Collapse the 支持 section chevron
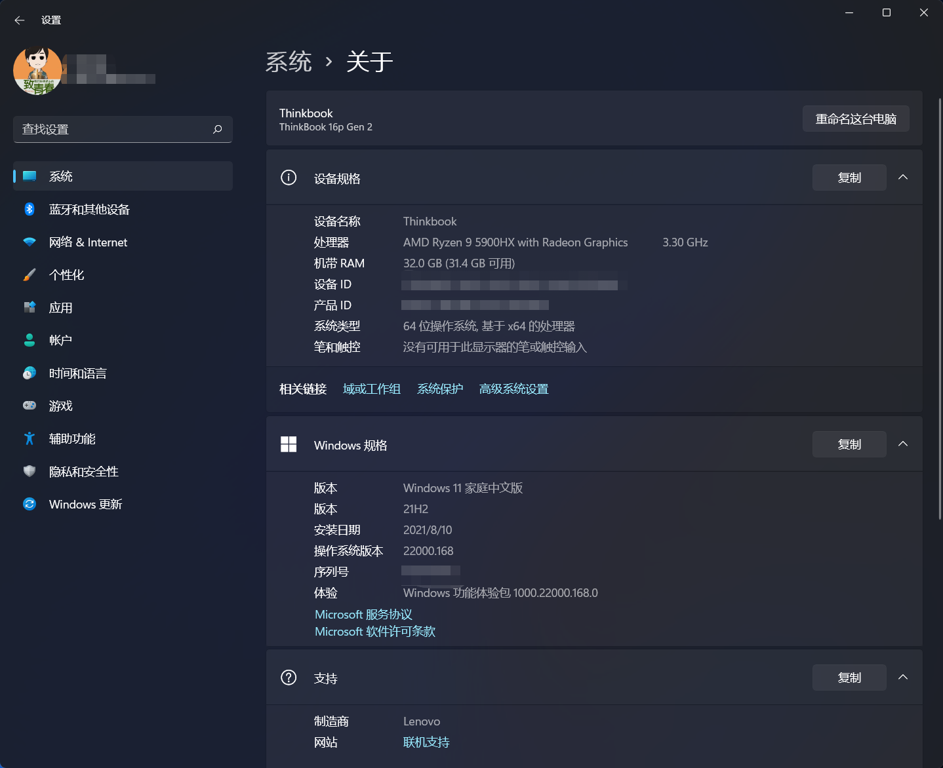Image resolution: width=943 pixels, height=768 pixels. pos(903,677)
